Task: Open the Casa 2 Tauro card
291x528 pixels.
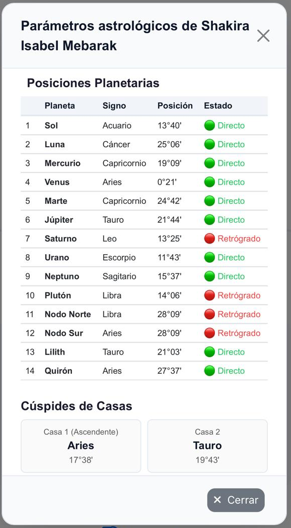Action: tap(207, 446)
